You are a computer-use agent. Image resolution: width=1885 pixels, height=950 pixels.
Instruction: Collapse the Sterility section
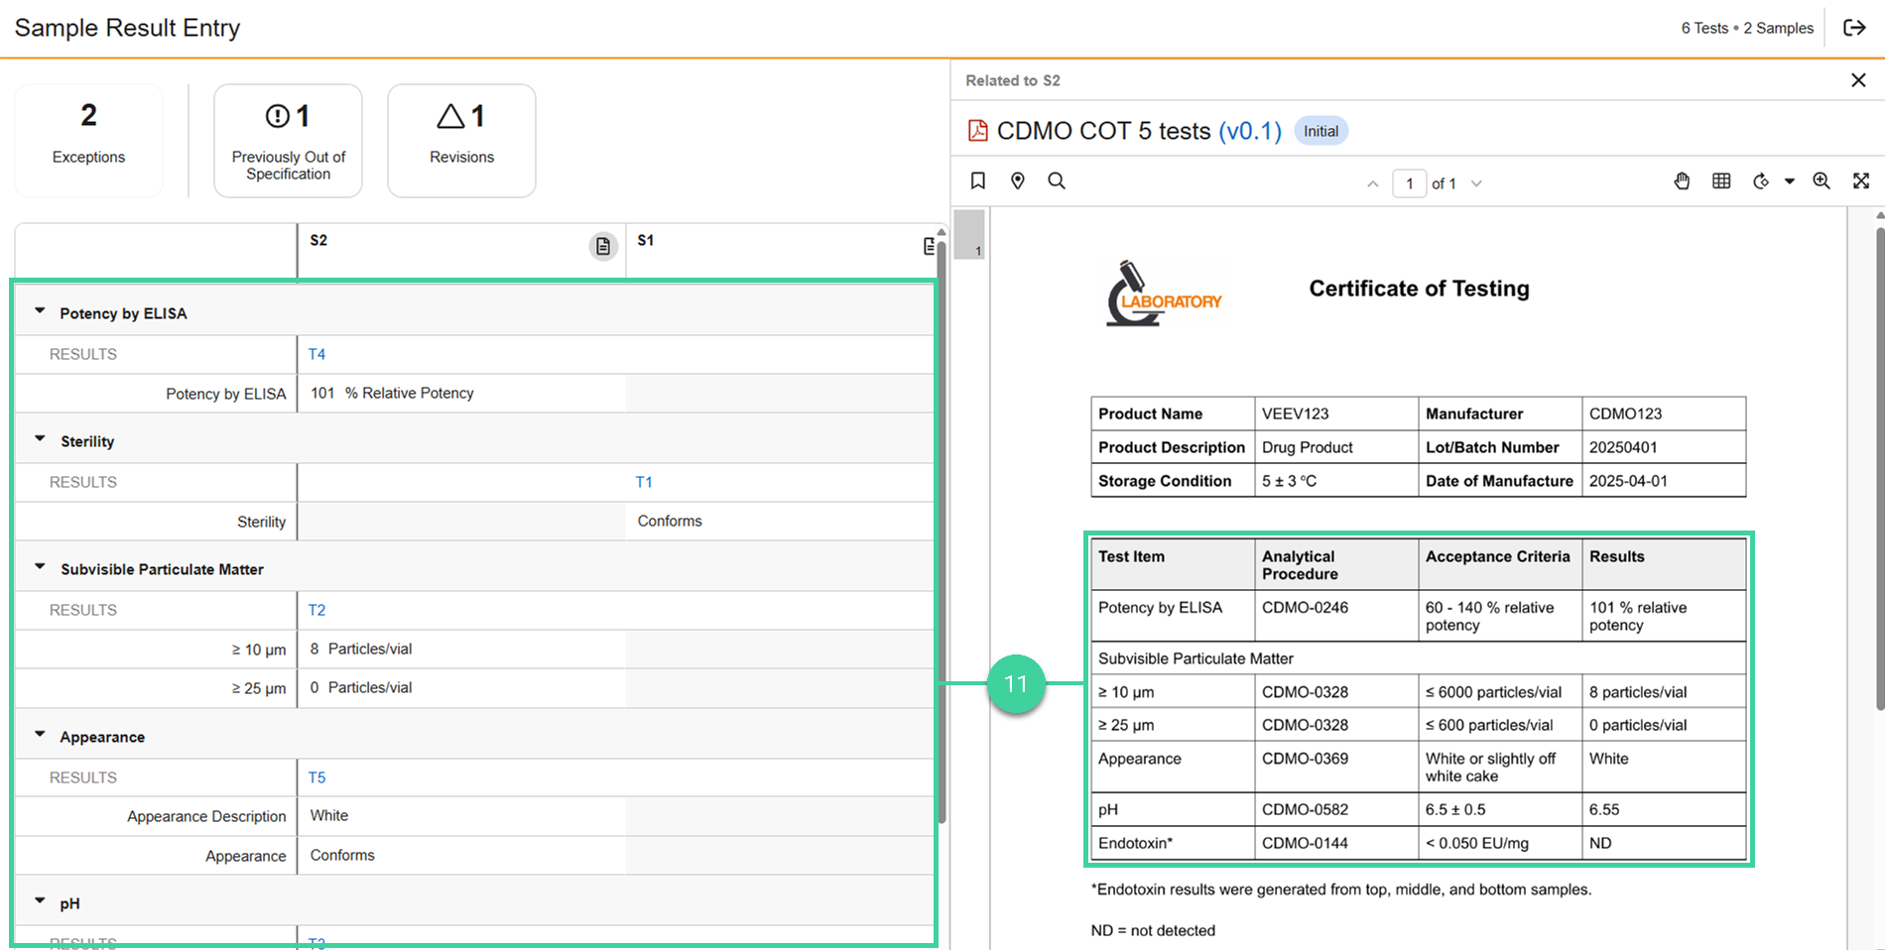click(x=40, y=439)
